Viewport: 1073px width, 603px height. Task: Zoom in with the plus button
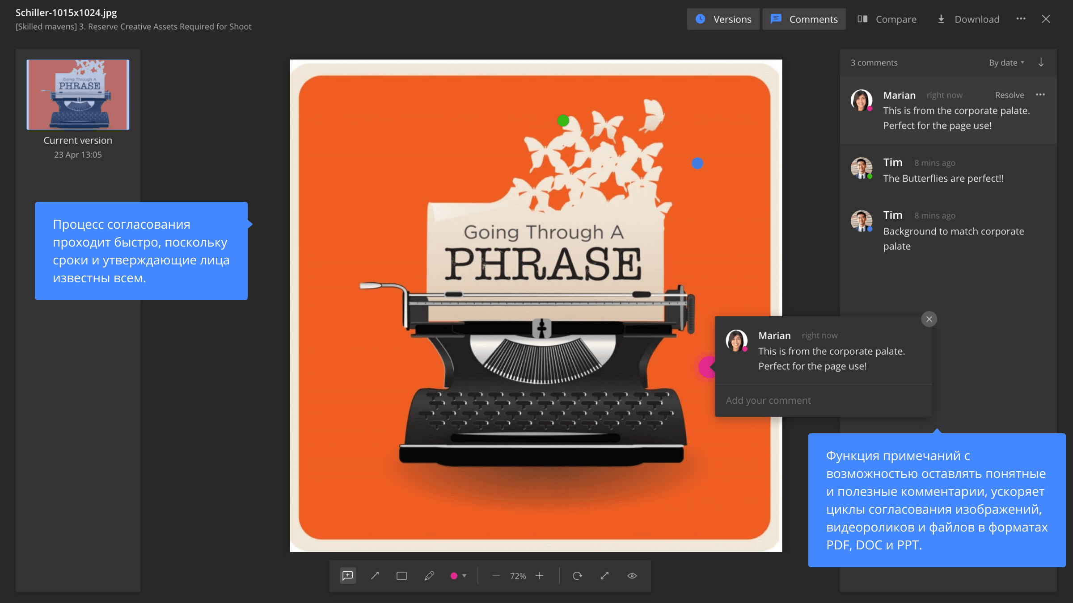[539, 576]
